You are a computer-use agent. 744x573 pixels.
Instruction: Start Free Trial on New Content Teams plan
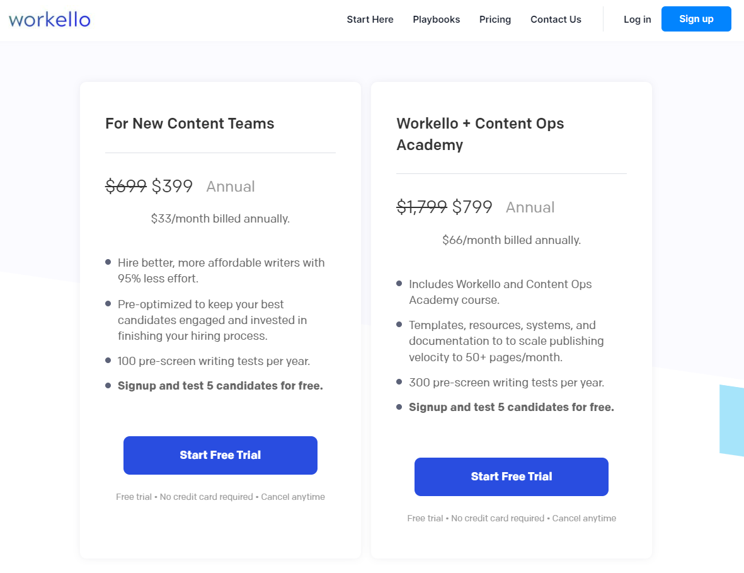click(x=220, y=455)
